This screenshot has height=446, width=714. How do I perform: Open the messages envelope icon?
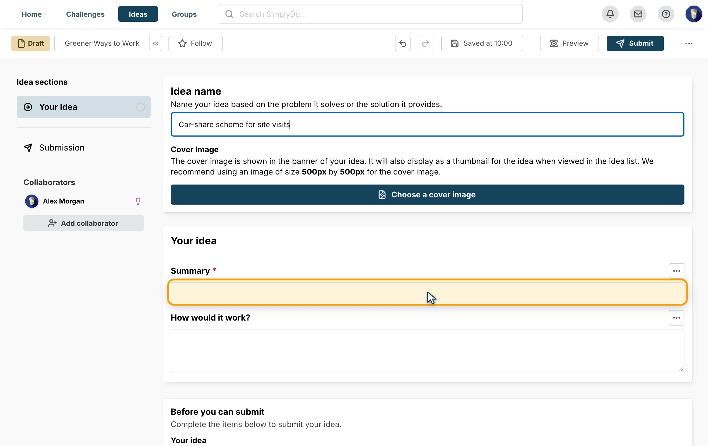(638, 14)
